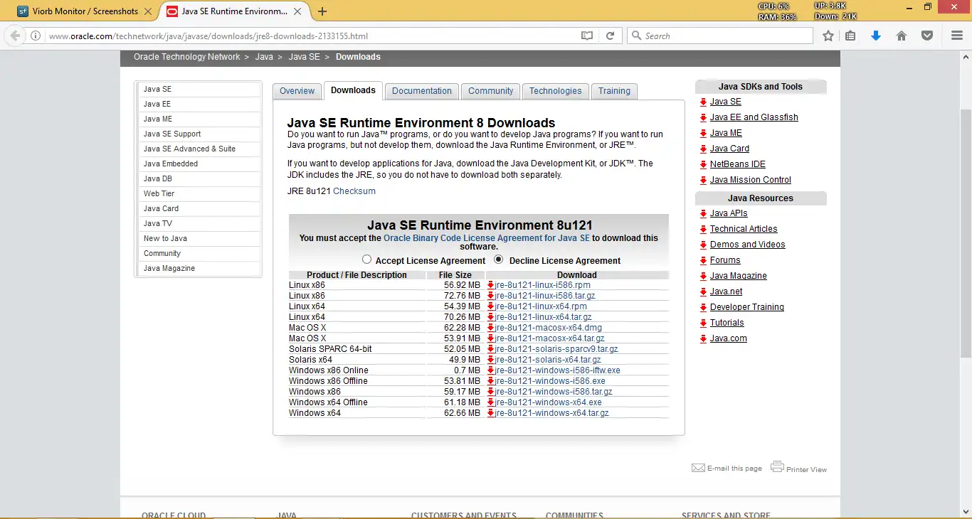The image size is (972, 519).
Task: Open Java.net link
Action: click(x=727, y=291)
